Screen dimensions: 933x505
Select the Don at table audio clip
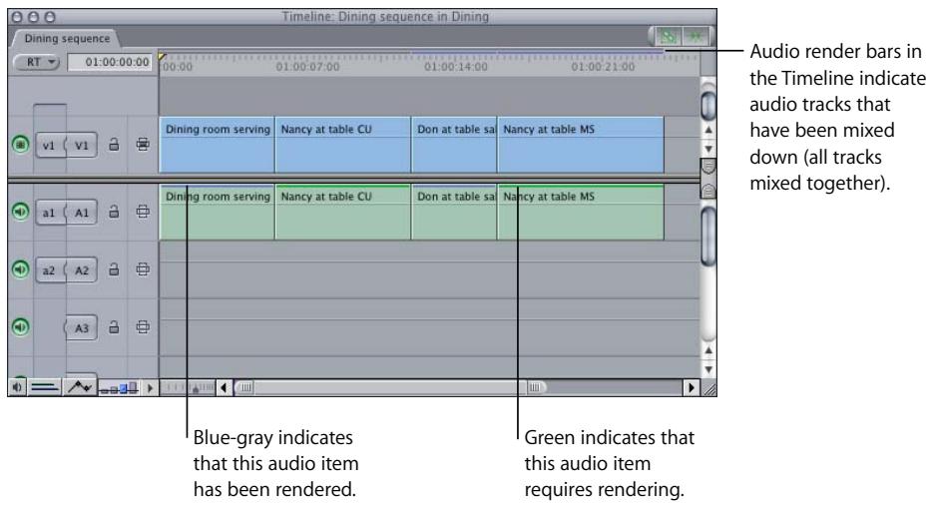point(454,213)
